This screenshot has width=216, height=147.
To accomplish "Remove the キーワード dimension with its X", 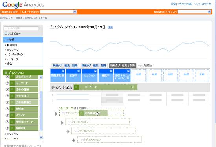I will point(132,87).
